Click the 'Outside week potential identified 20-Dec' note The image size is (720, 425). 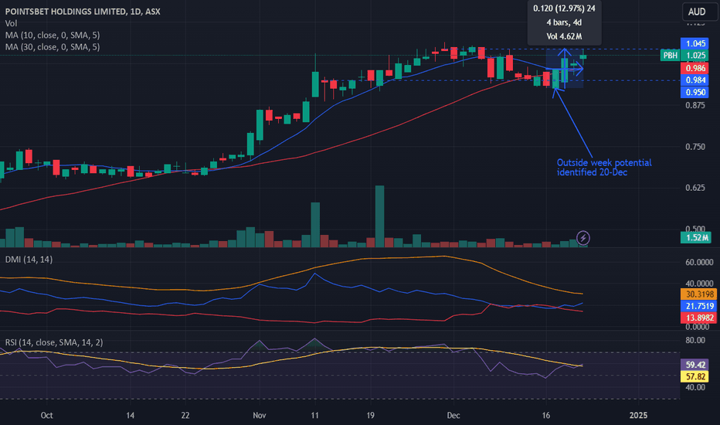(x=604, y=167)
